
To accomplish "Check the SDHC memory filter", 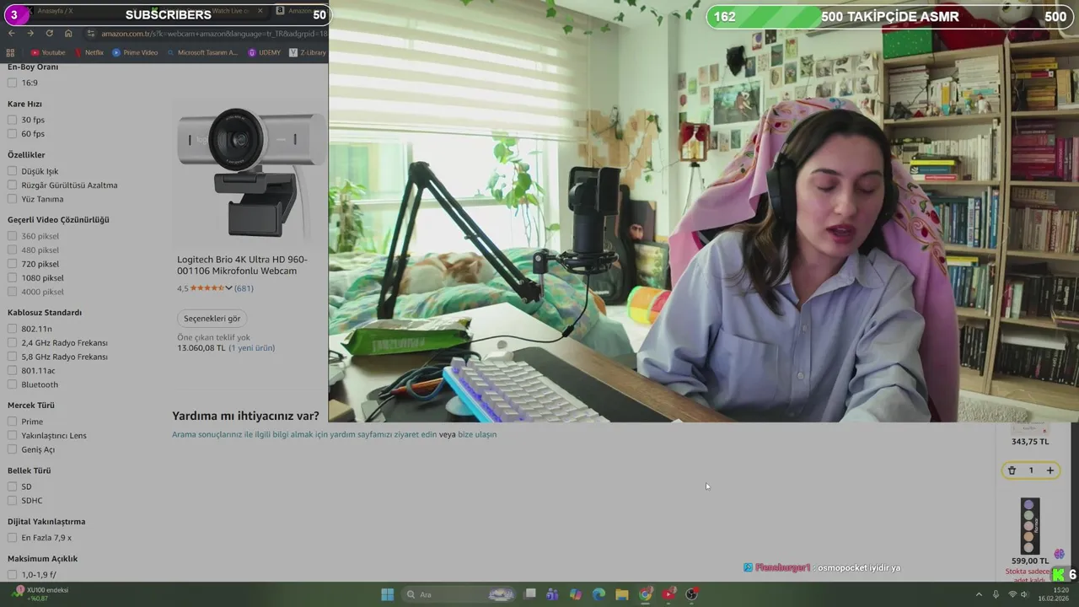I will (12, 500).
